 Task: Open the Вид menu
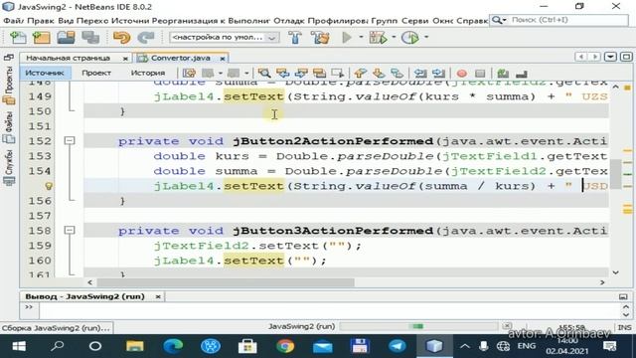(x=66, y=20)
